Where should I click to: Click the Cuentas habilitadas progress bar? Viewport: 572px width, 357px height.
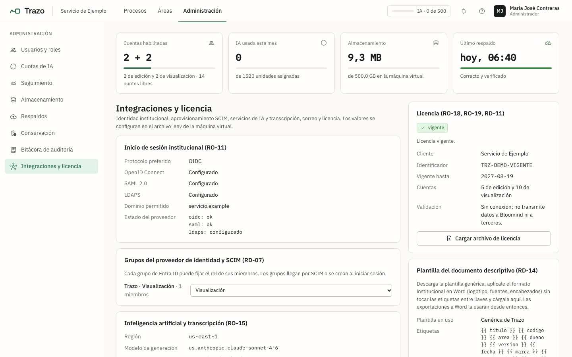169,68
